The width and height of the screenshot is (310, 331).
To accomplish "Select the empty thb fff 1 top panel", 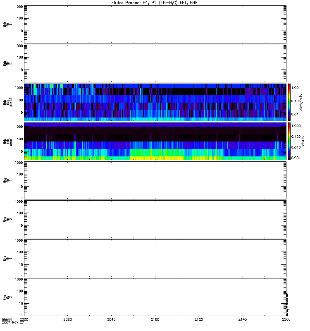I will [155, 24].
